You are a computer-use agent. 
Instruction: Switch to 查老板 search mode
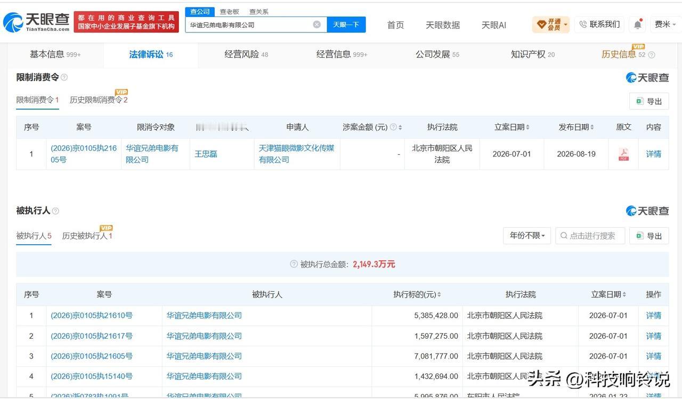click(230, 12)
